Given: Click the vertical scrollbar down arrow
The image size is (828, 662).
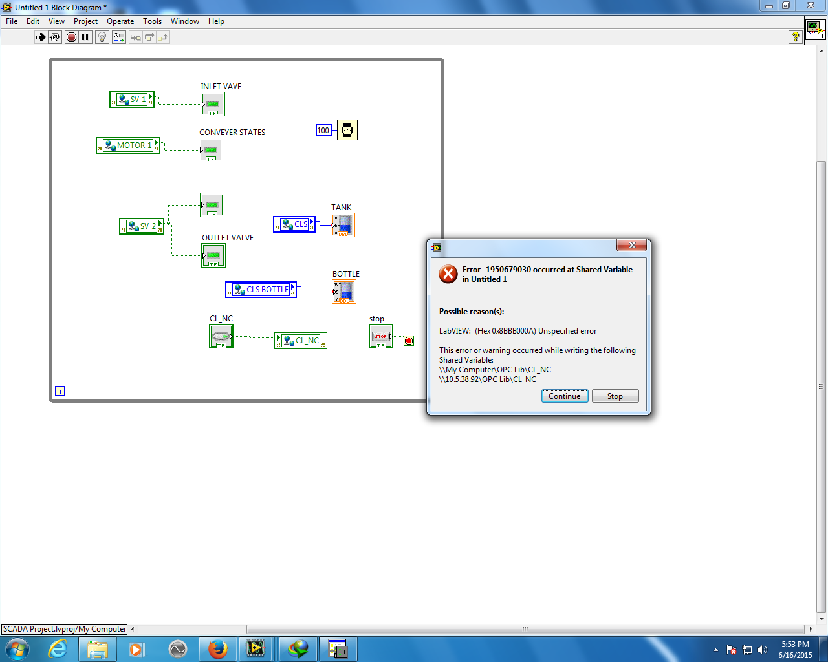Looking at the screenshot, I should pyautogui.click(x=822, y=619).
